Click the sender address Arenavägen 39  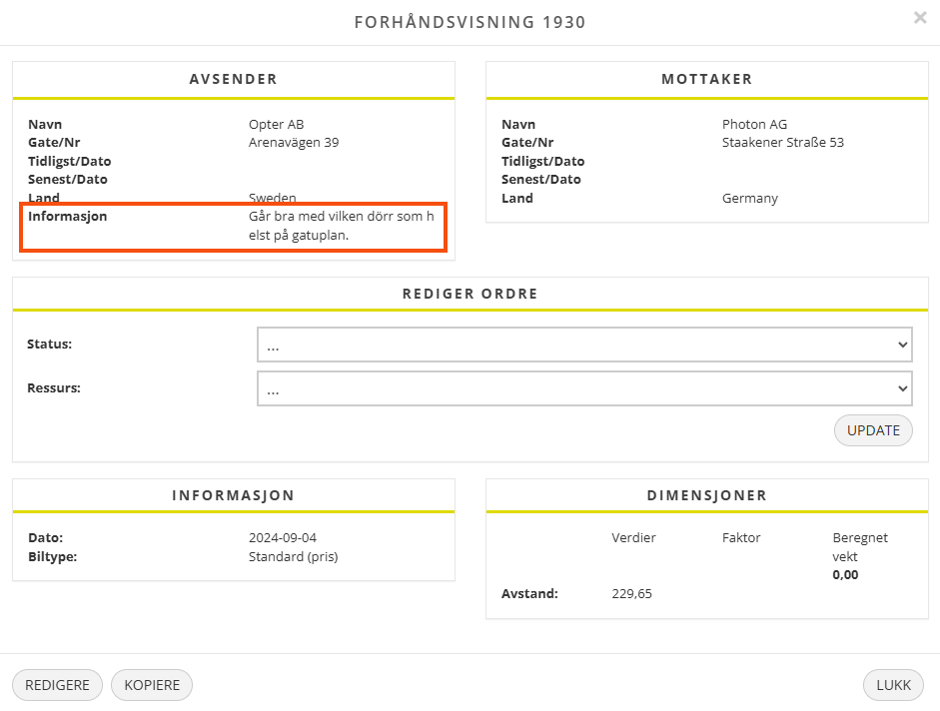(x=294, y=143)
